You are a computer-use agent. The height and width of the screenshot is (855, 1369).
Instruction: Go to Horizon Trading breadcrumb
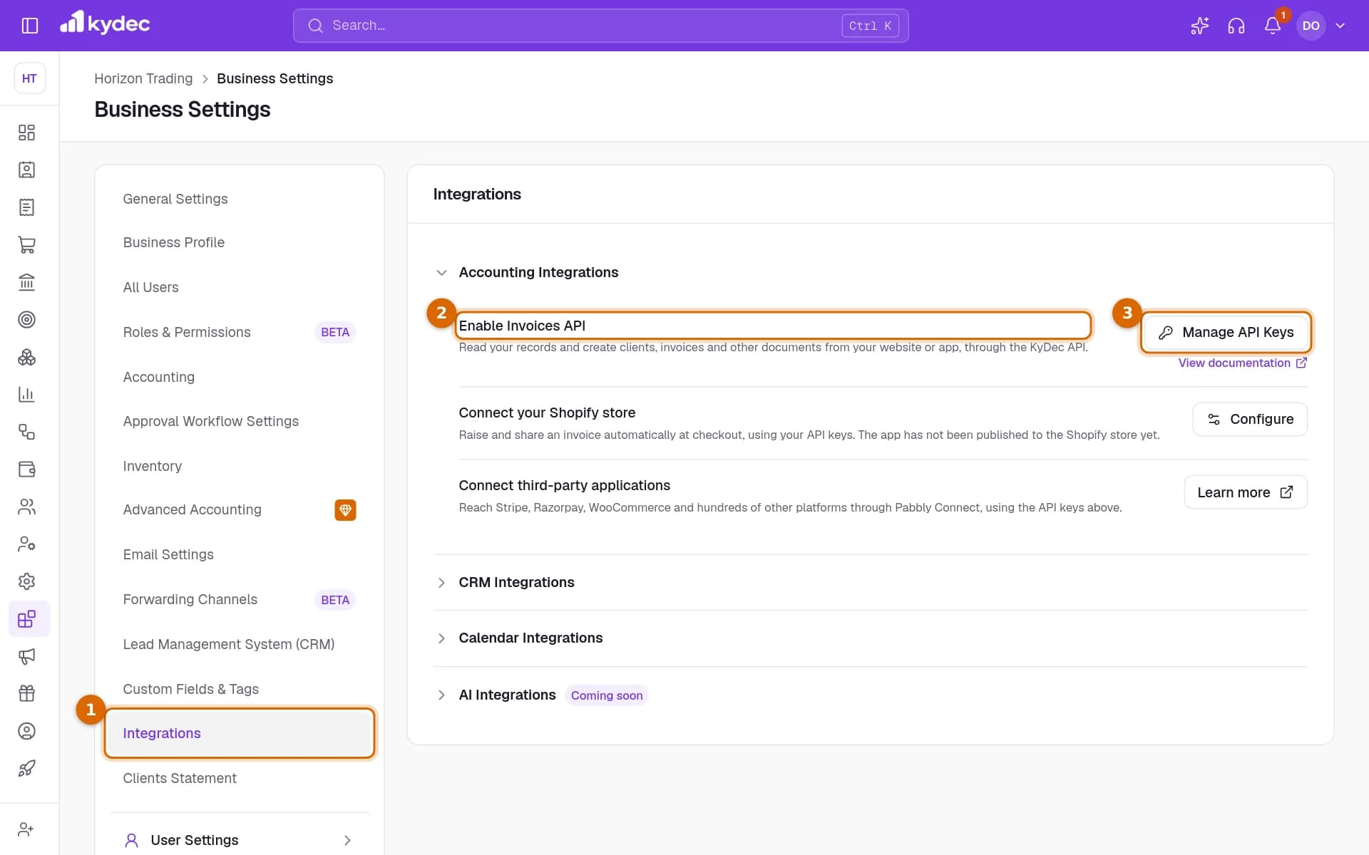pos(143,78)
